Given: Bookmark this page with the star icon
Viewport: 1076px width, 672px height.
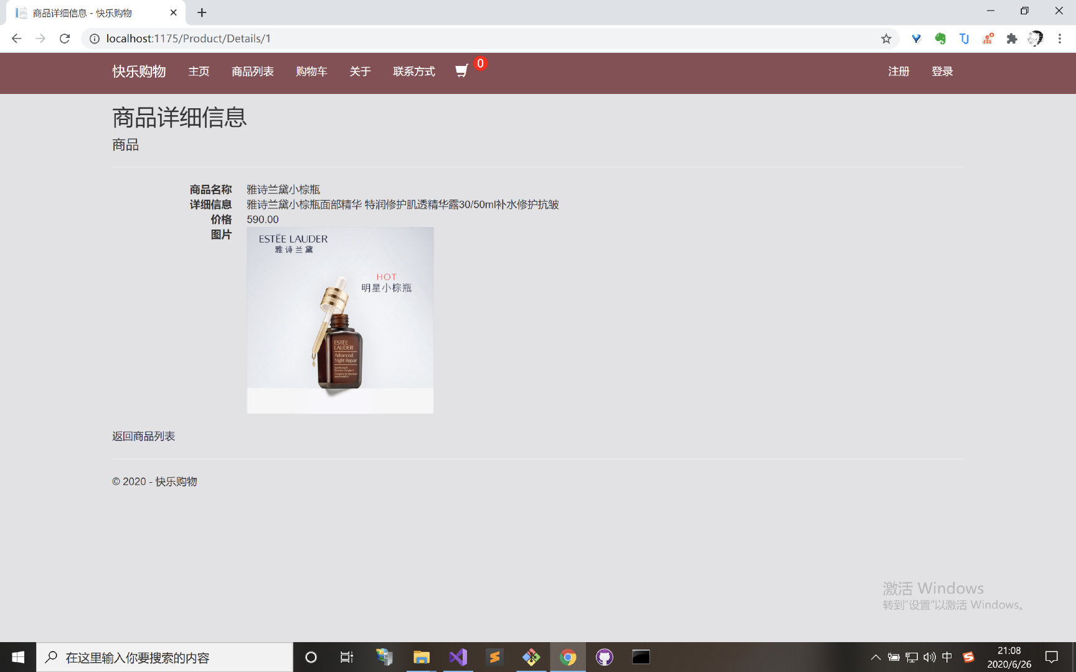Looking at the screenshot, I should (x=886, y=39).
